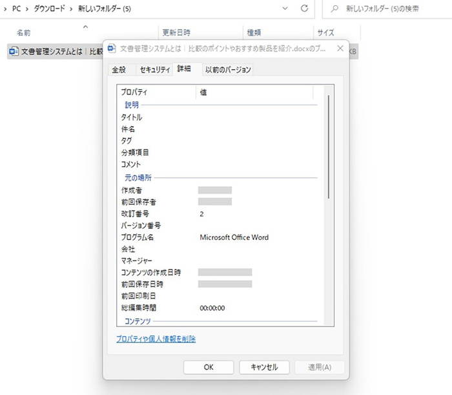452x395 pixels.
Task: Open the address bar history dropdown chevron
Action: point(285,8)
